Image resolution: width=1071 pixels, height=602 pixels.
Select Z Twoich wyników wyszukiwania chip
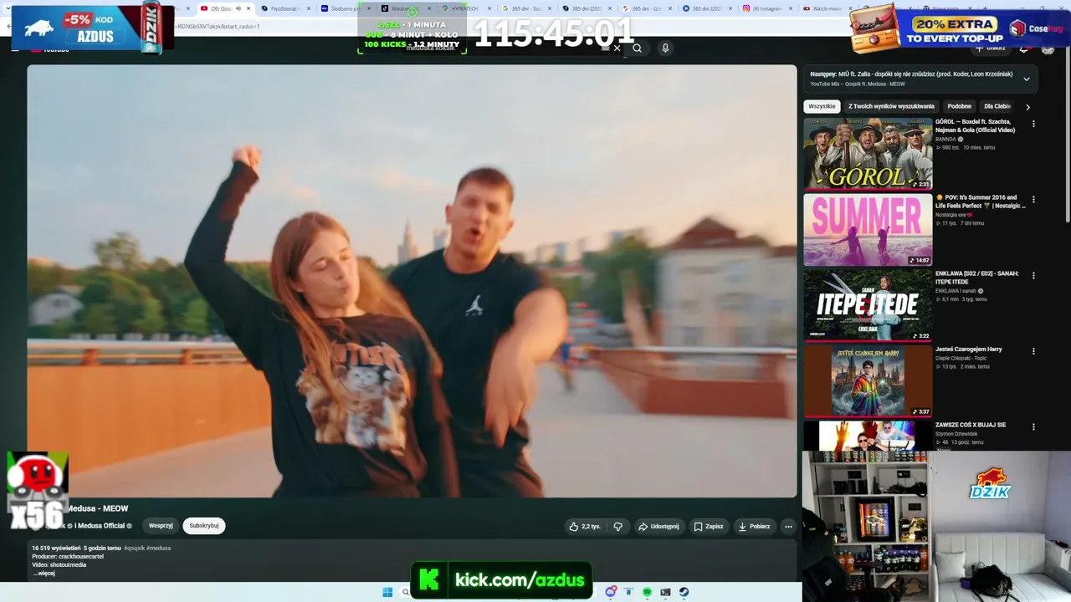891,106
